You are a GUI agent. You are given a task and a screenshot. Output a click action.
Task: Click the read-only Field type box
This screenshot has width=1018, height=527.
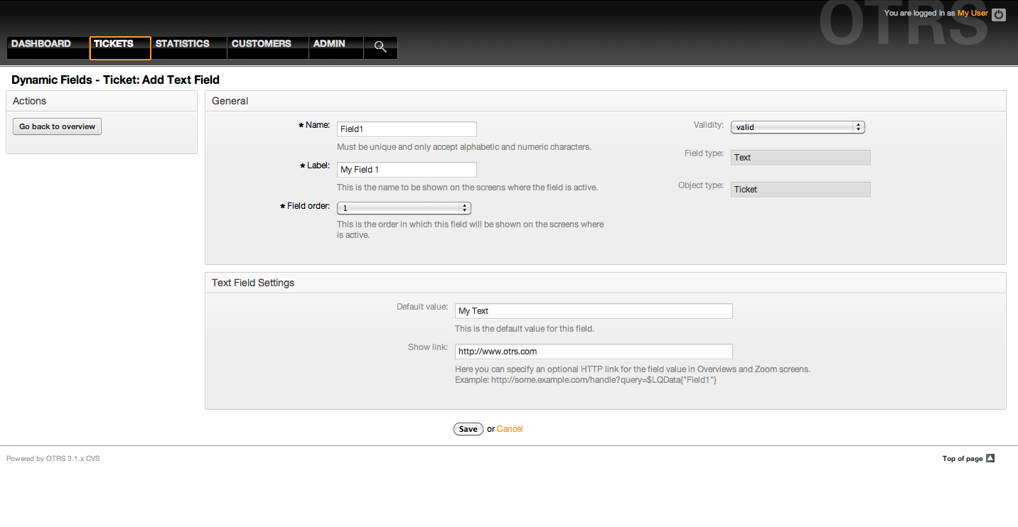tap(800, 158)
